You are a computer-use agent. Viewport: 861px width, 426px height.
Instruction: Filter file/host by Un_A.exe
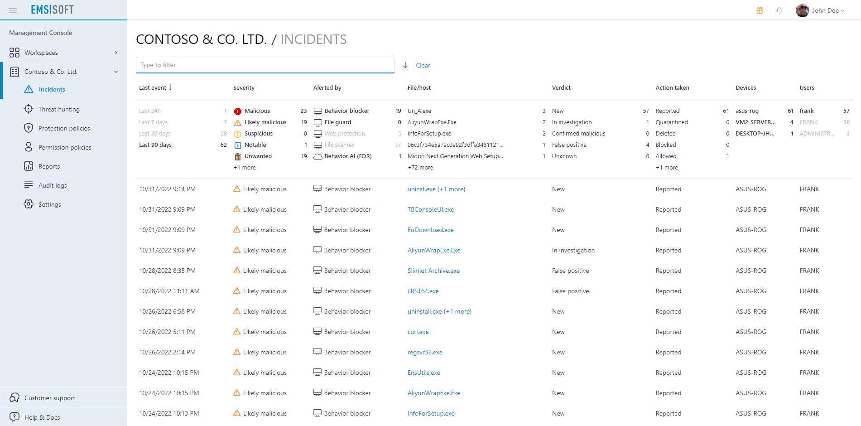(x=419, y=111)
